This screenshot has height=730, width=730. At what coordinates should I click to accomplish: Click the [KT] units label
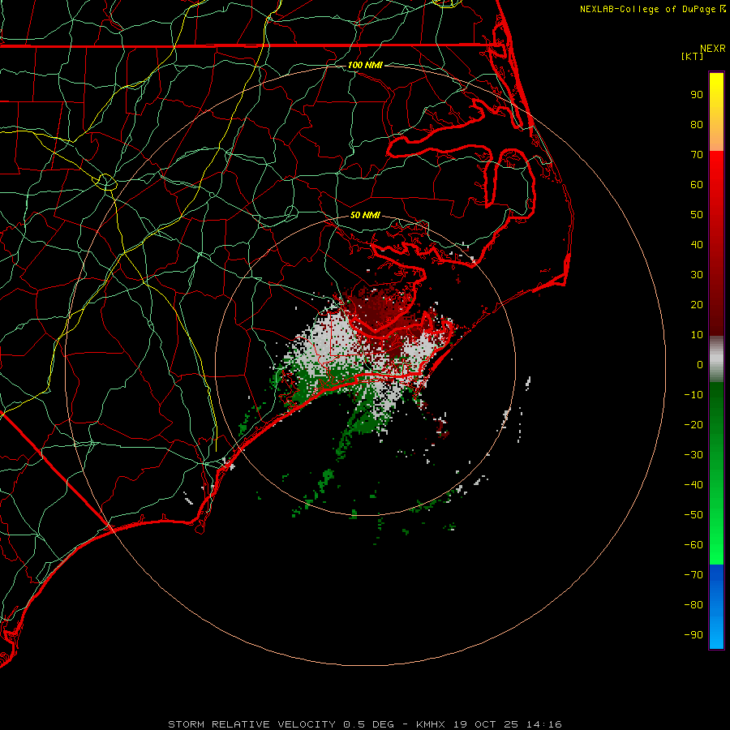click(x=693, y=56)
